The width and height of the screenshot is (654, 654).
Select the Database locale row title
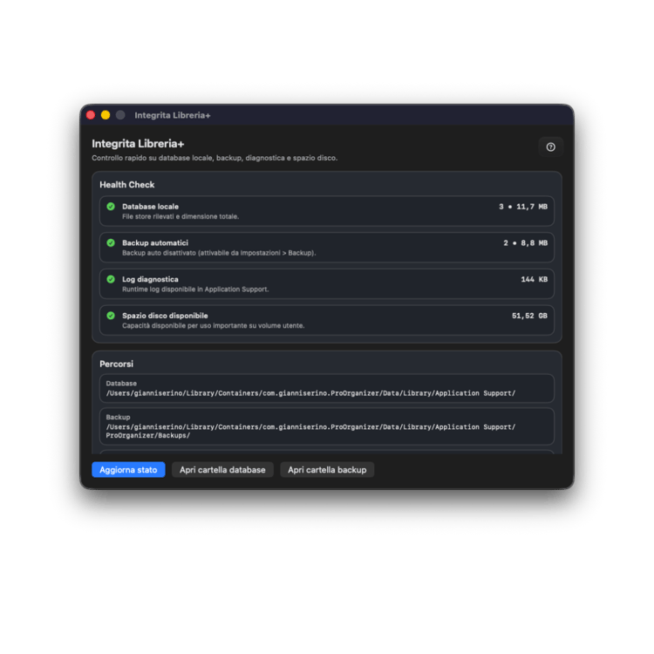150,207
